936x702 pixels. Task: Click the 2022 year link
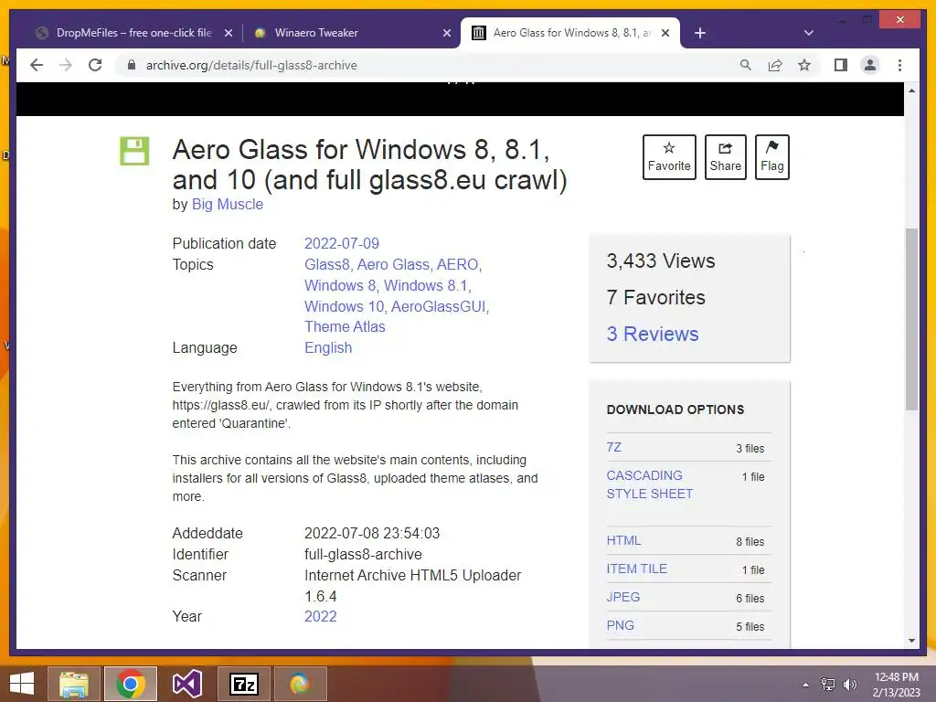pyautogui.click(x=321, y=617)
